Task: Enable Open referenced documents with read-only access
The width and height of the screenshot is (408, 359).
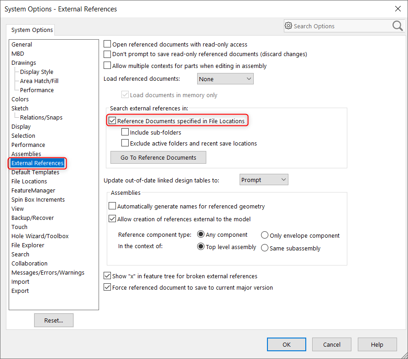Action: [x=107, y=44]
